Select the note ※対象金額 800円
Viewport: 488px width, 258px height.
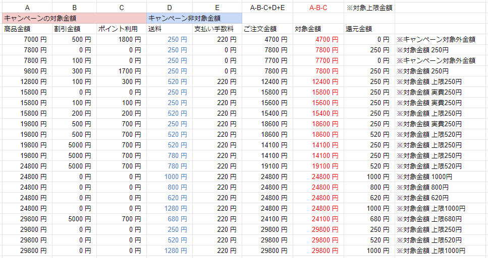(422, 187)
